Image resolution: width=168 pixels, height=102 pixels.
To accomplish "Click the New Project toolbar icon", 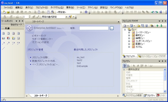I will 4,12.
